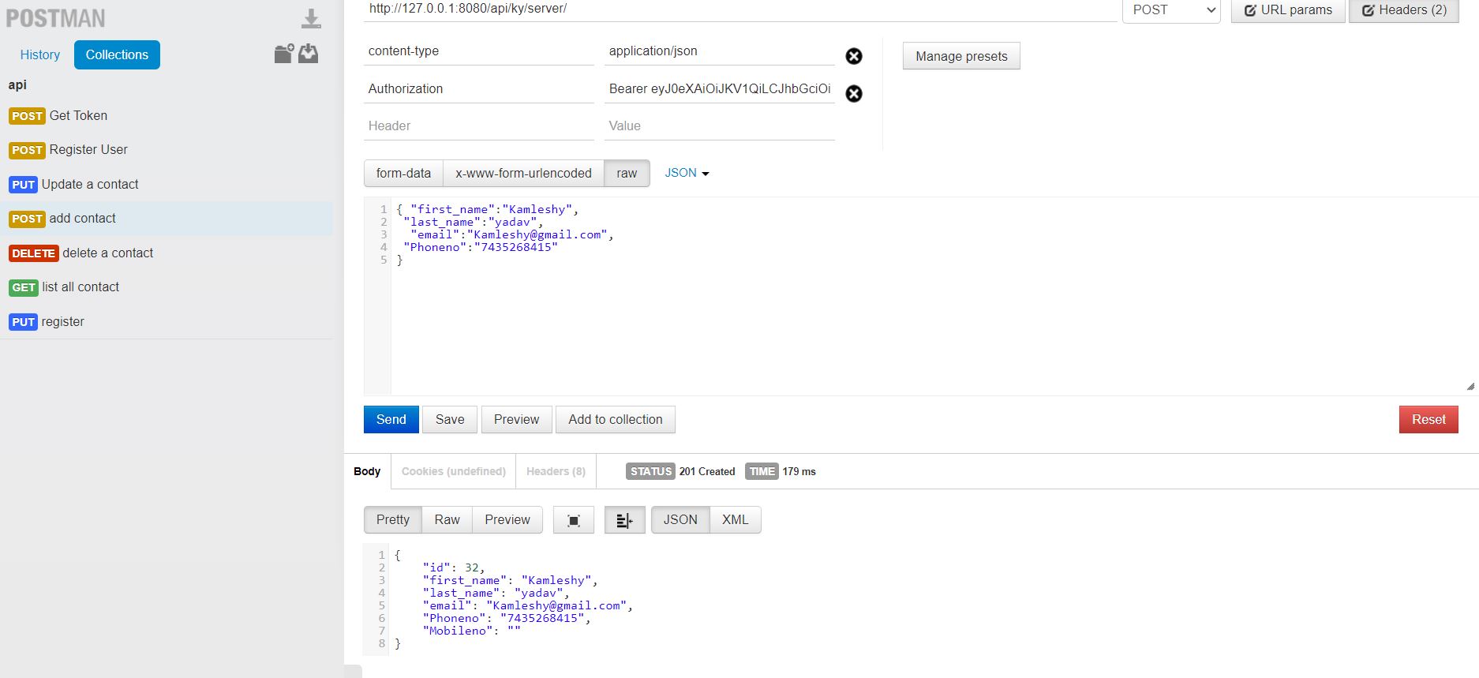Switch to the History tab
The image size is (1479, 678).
click(40, 54)
